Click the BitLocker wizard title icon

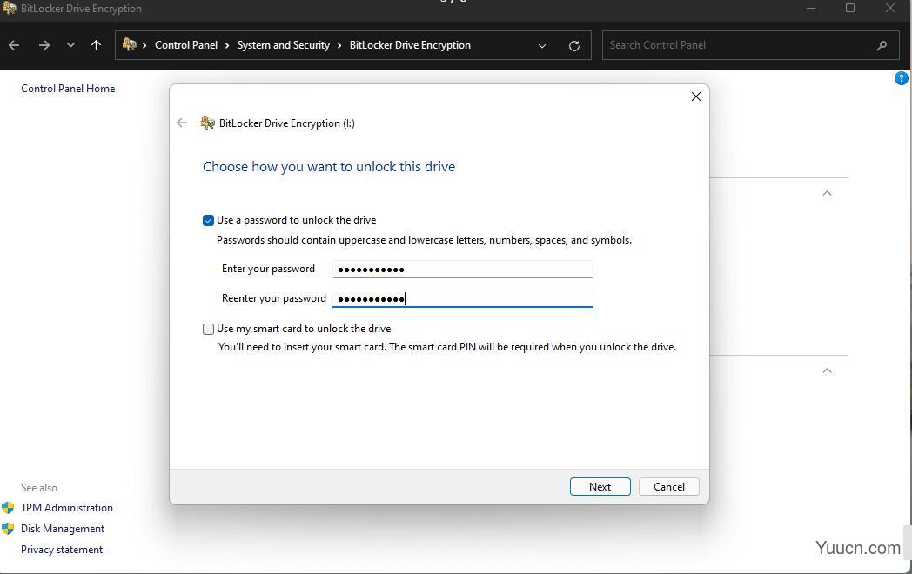pyautogui.click(x=208, y=123)
